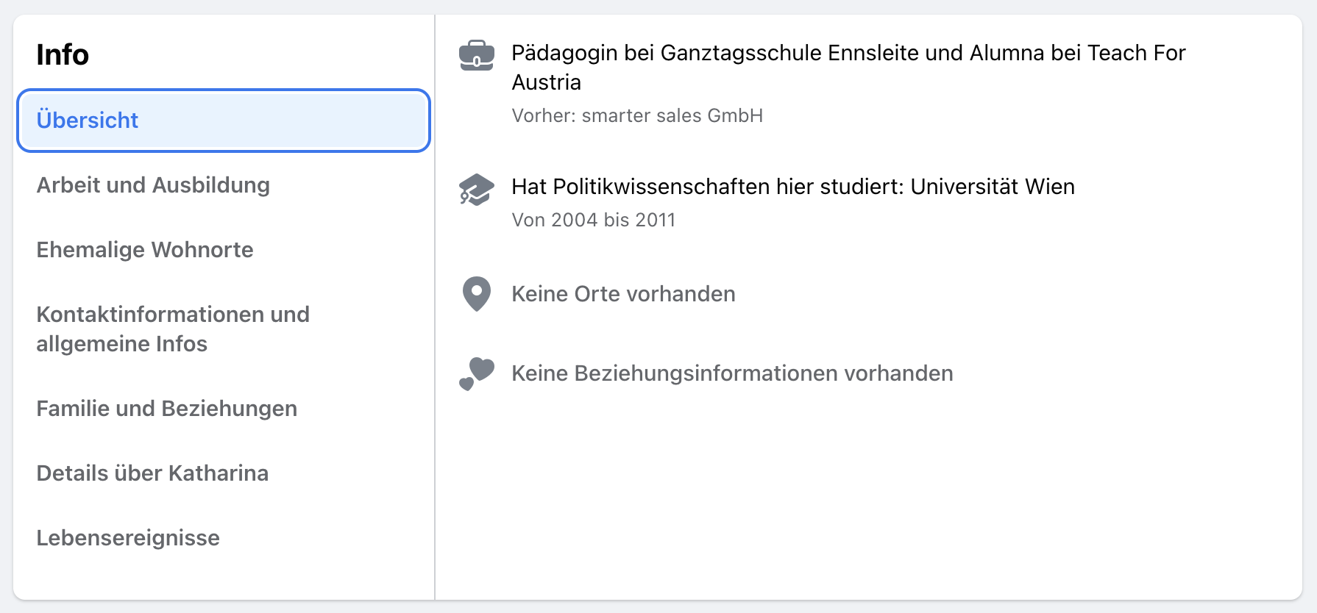Click 'Von 2004 bis 2011' text

point(594,220)
